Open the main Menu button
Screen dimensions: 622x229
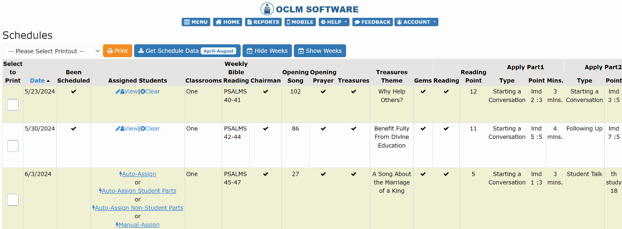point(195,22)
